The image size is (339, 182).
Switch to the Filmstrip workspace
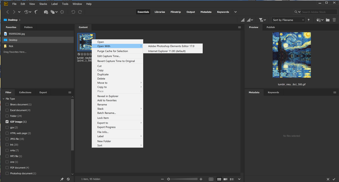(x=175, y=12)
